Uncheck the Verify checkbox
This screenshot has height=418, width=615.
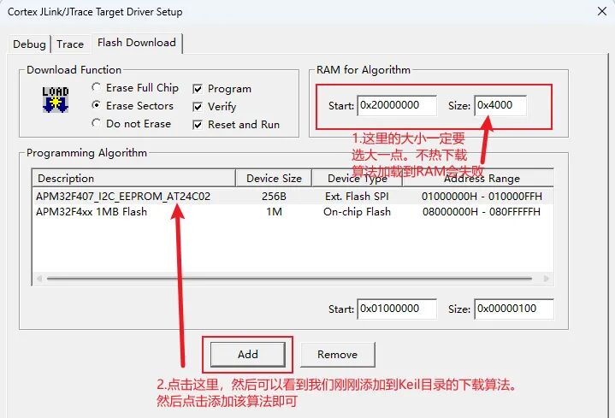(198, 107)
